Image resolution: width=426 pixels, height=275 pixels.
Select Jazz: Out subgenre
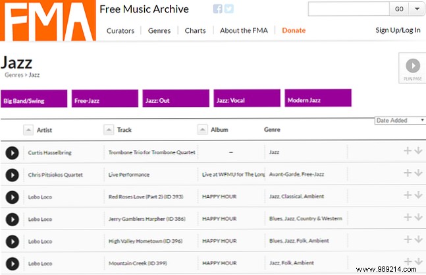tap(176, 98)
